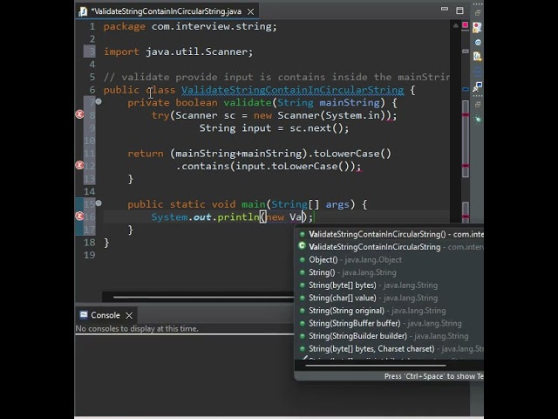Click the green C class icon in suggestions
Viewport: 558px width, 419px height.
[303, 246]
